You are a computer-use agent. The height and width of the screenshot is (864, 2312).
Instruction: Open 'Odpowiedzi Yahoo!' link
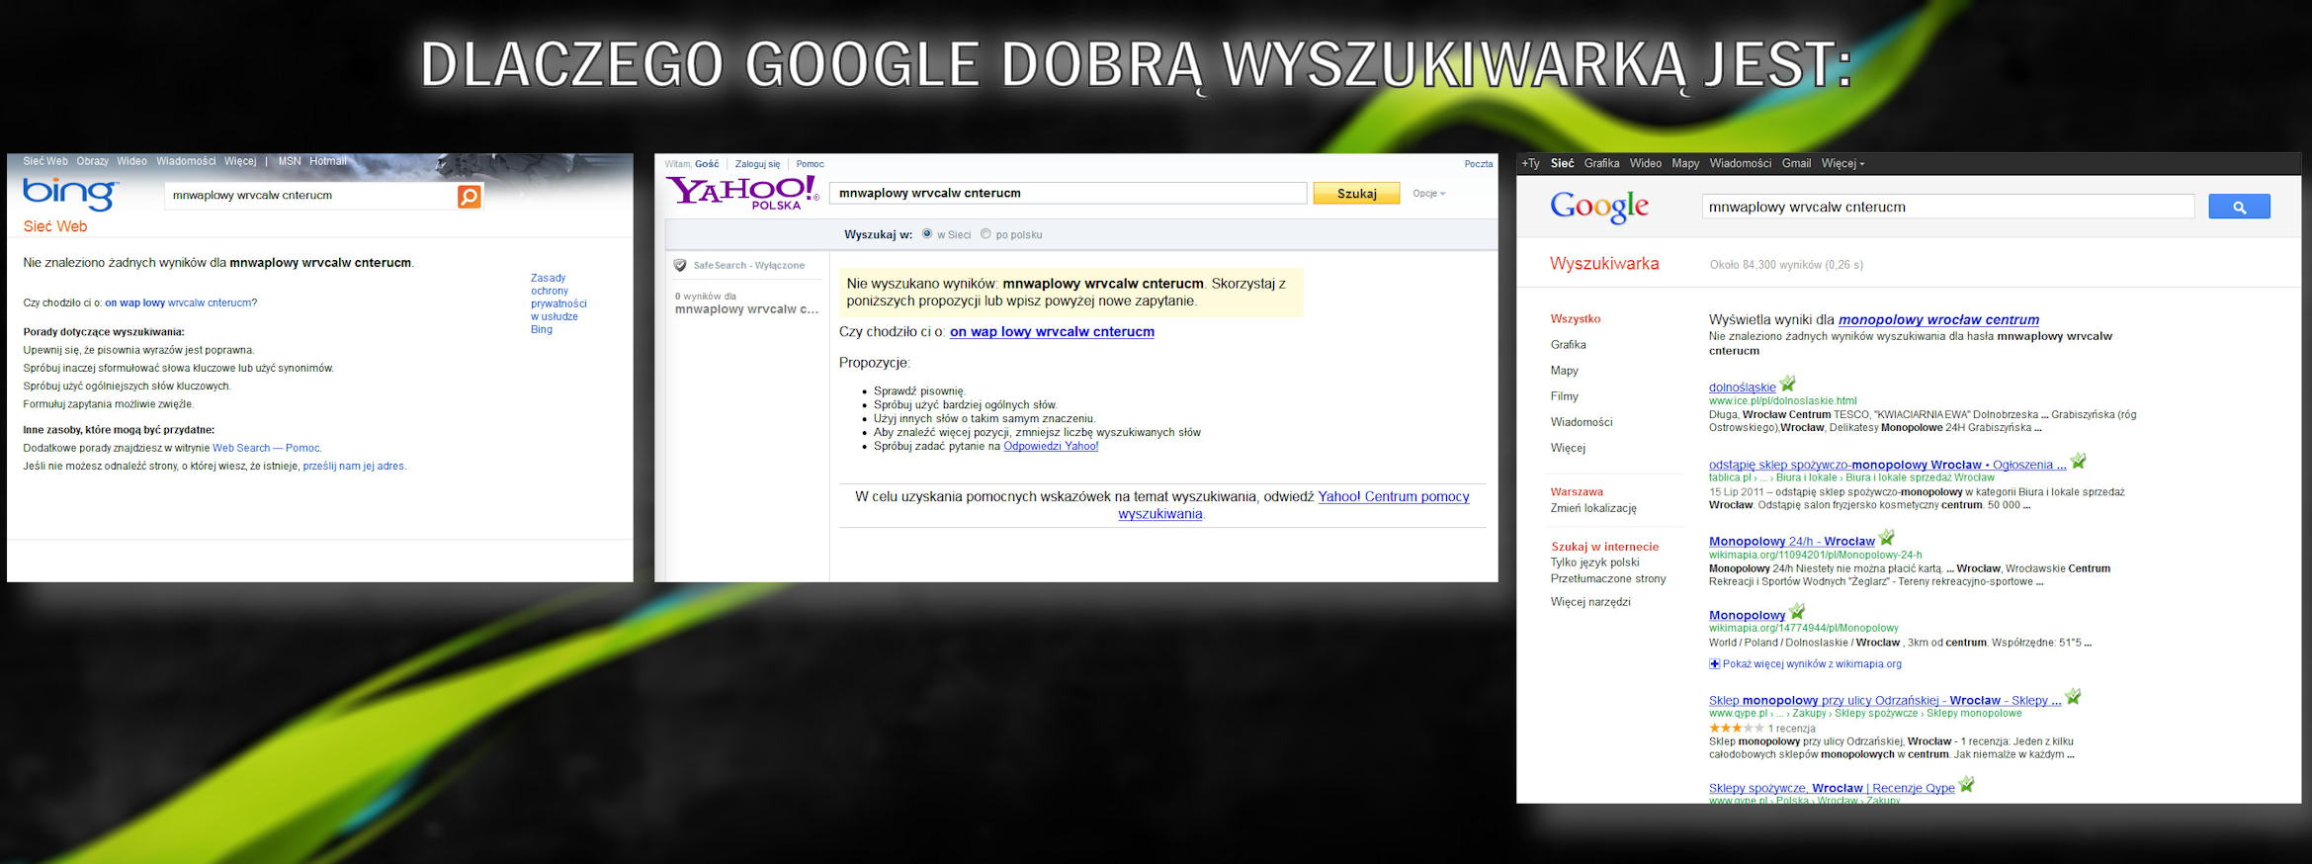click(1051, 447)
